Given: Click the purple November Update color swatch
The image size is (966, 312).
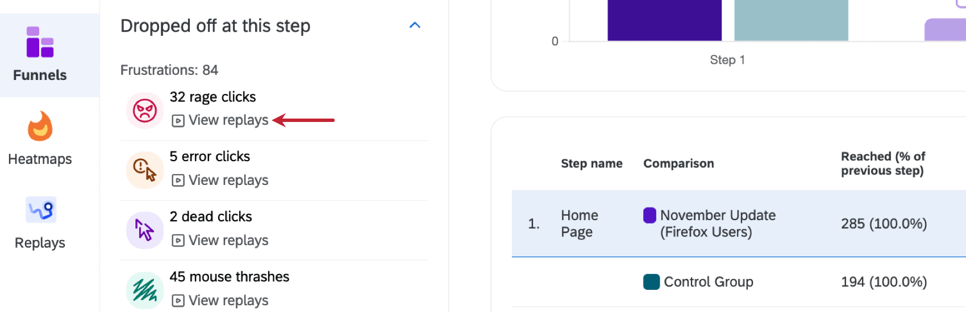Looking at the screenshot, I should click(x=649, y=216).
